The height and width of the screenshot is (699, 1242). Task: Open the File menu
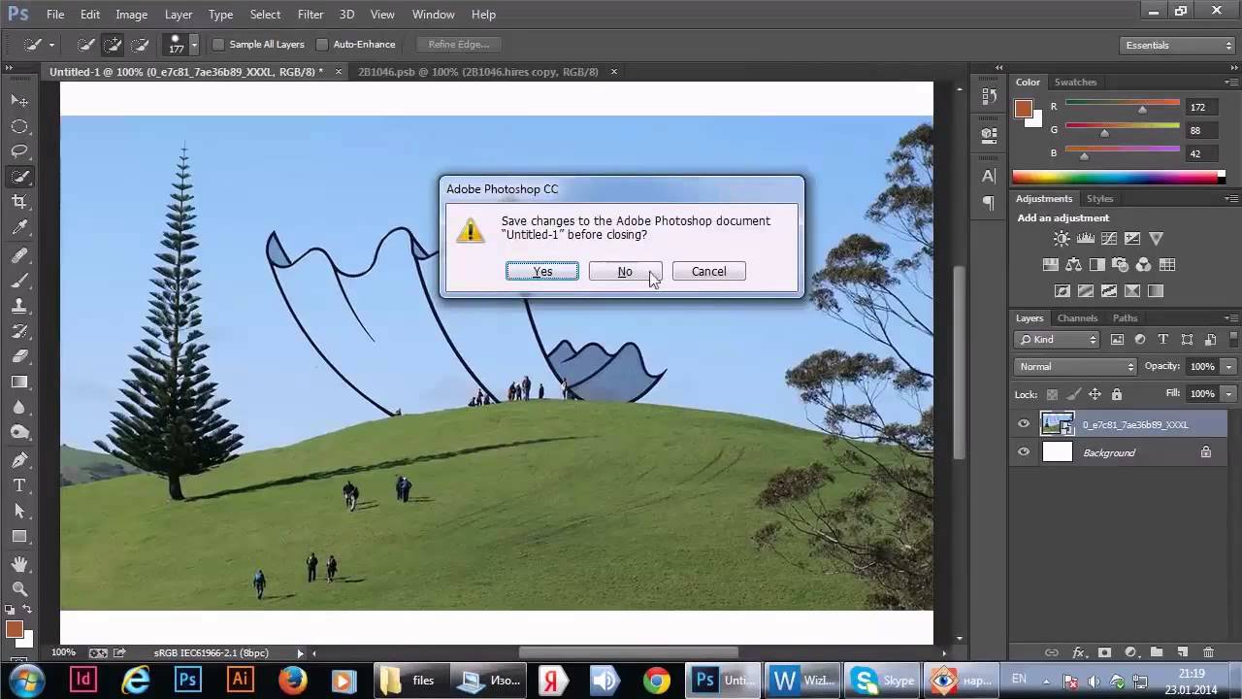pos(55,15)
